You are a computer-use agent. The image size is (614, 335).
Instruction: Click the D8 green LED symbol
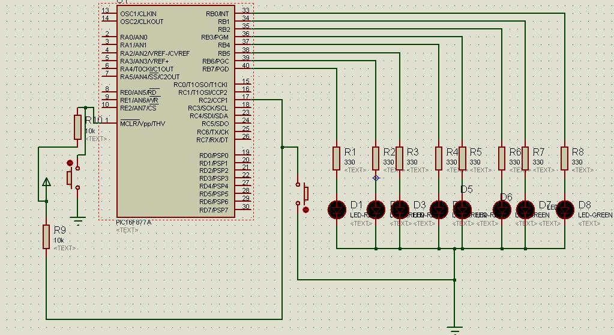click(x=565, y=210)
